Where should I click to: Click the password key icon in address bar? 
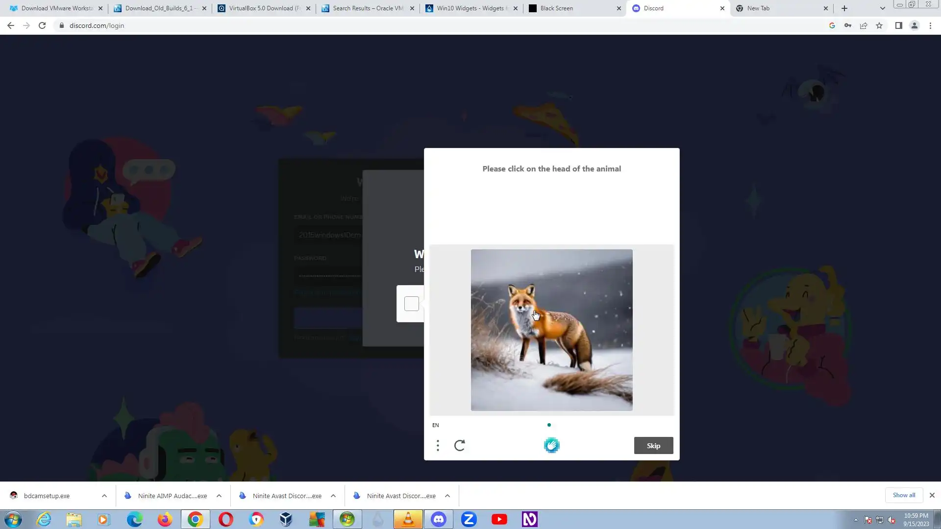(x=847, y=25)
